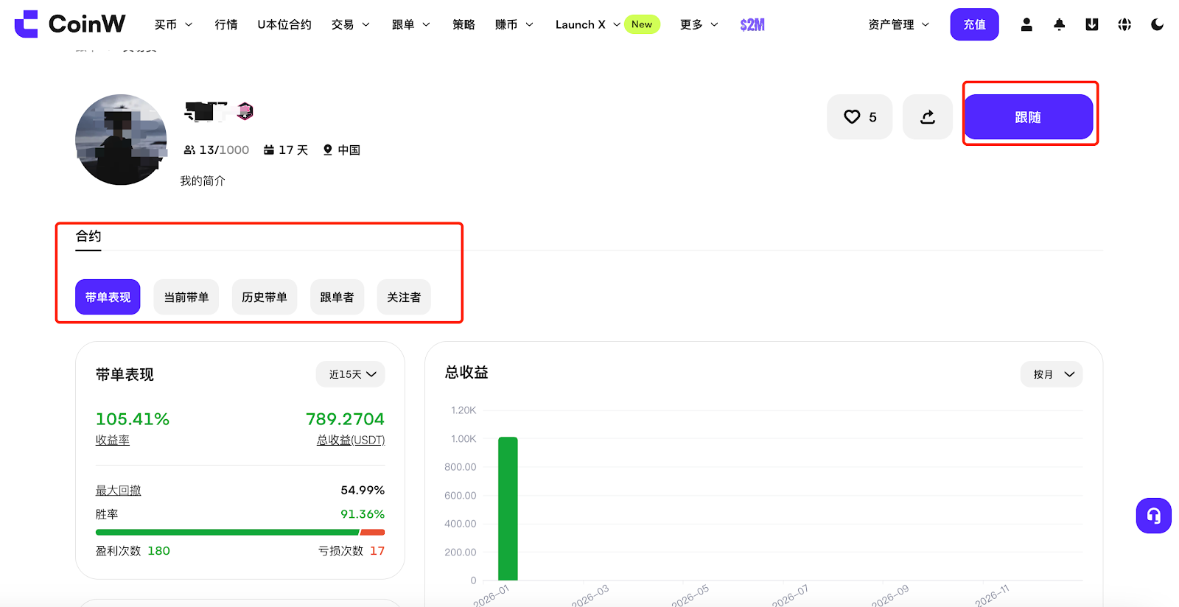This screenshot has height=607, width=1179.
Task: Click the green 2026-01 bar in chart
Action: coord(508,508)
